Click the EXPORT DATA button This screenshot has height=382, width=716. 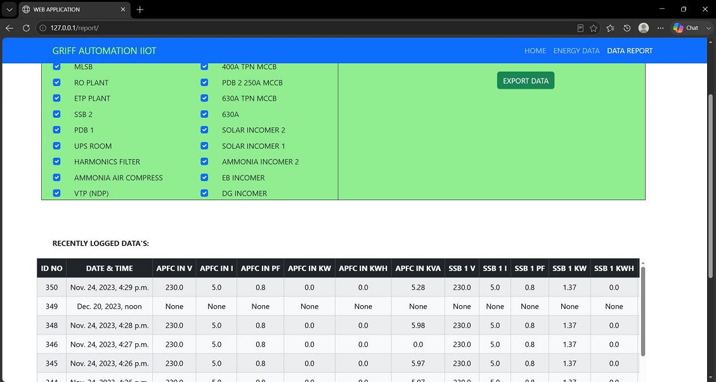point(526,81)
